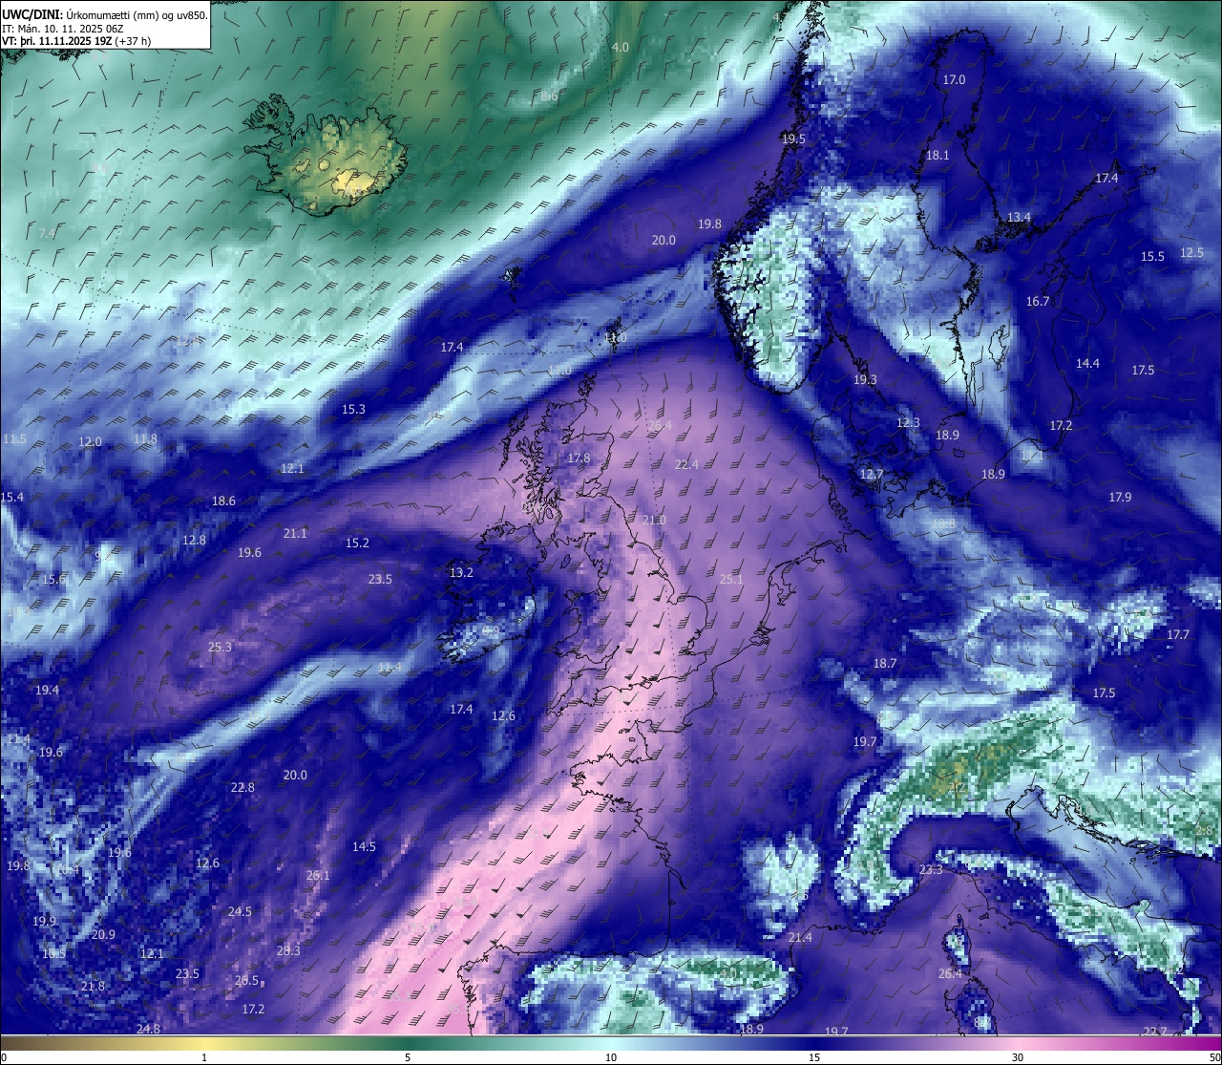Click the 12.3 value near Denmark

(x=908, y=422)
